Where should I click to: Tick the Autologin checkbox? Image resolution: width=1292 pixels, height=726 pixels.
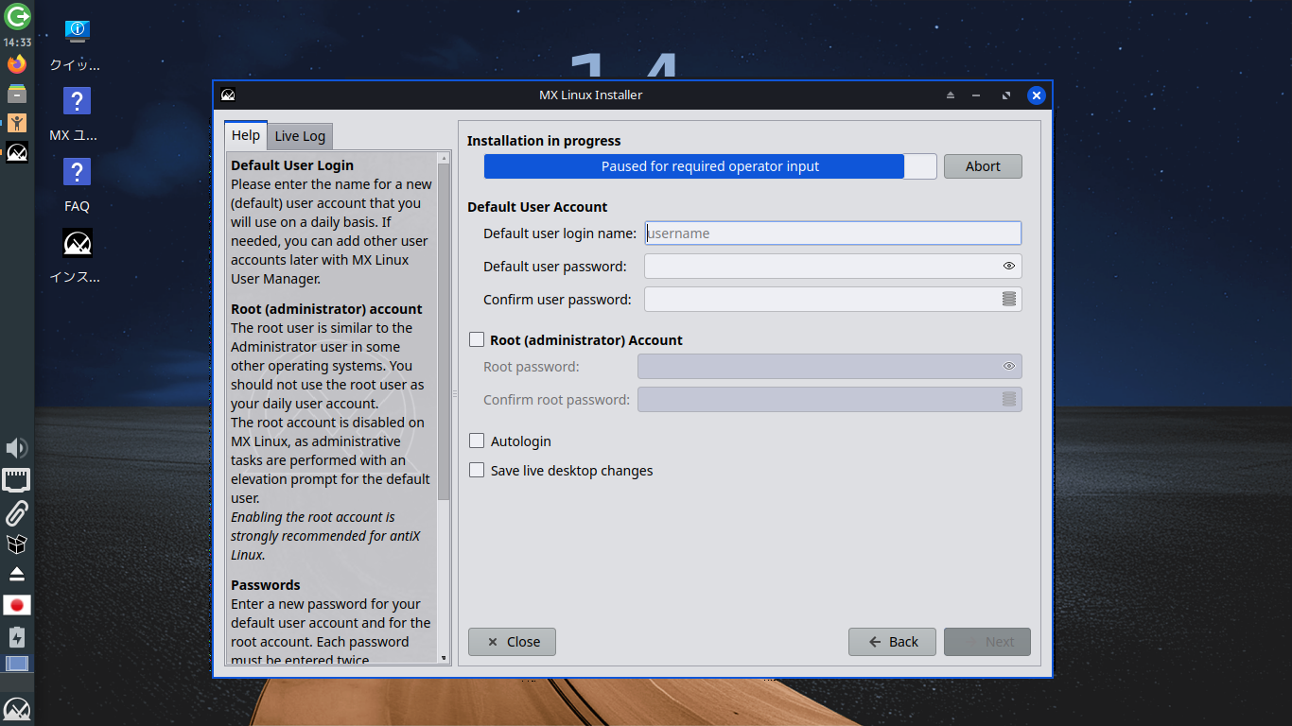pyautogui.click(x=477, y=441)
